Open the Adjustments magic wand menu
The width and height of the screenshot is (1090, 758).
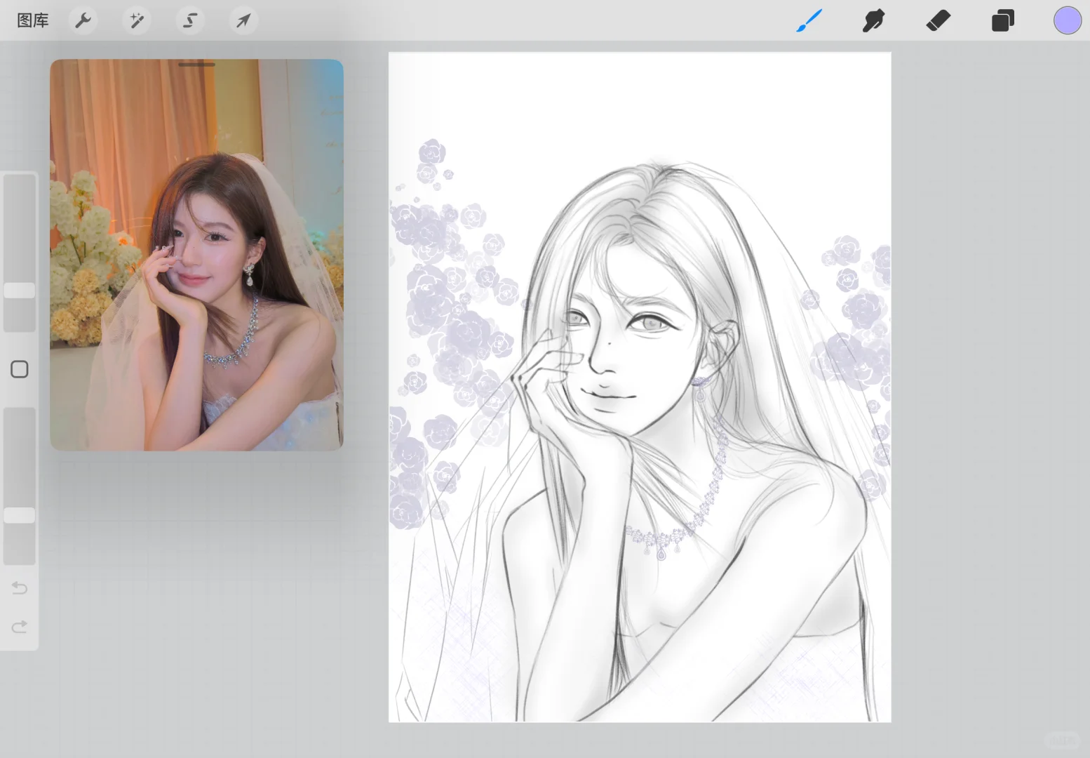137,20
